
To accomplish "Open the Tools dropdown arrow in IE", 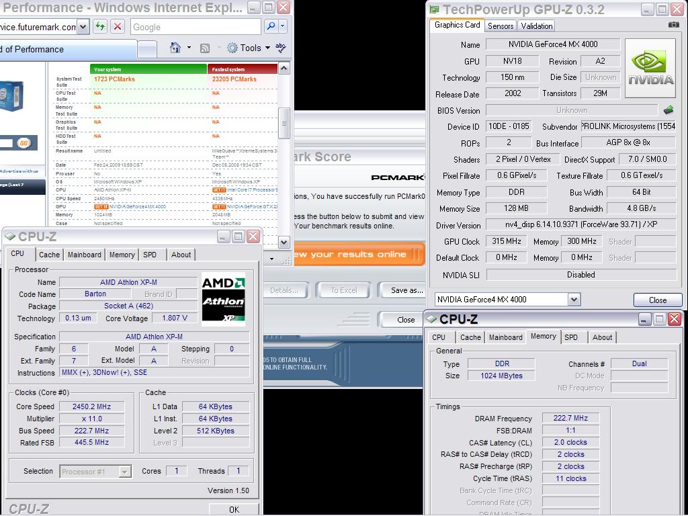I will [267, 48].
